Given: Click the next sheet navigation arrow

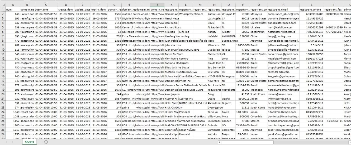Looking at the screenshot, I should [x=13, y=142].
